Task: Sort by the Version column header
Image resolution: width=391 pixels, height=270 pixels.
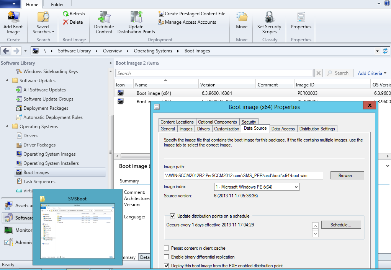Action: pos(227,85)
